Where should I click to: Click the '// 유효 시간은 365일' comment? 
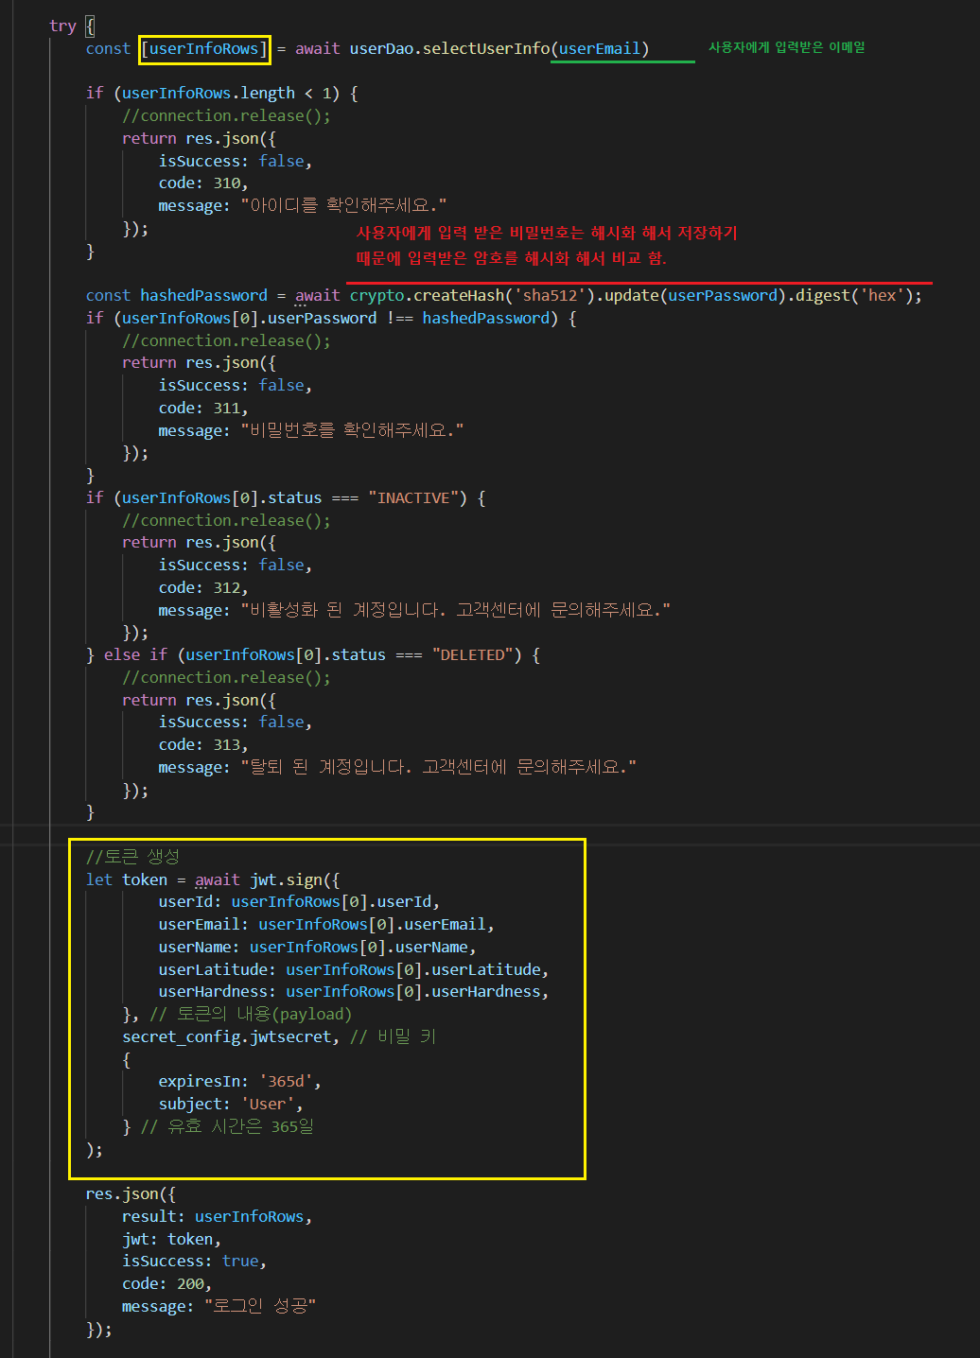(x=227, y=1127)
